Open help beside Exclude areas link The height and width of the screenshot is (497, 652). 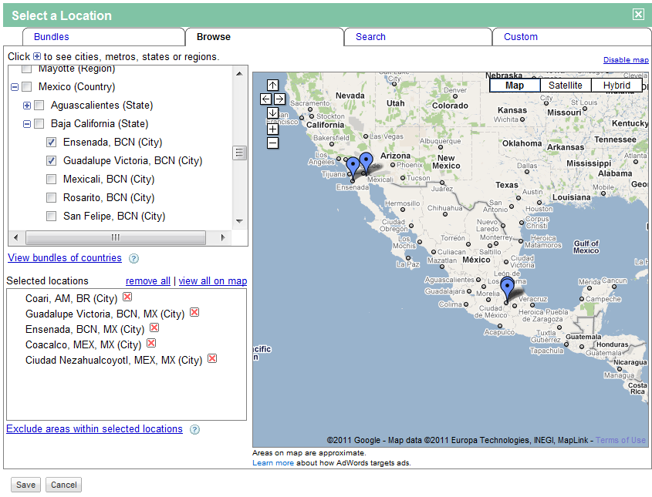click(194, 429)
